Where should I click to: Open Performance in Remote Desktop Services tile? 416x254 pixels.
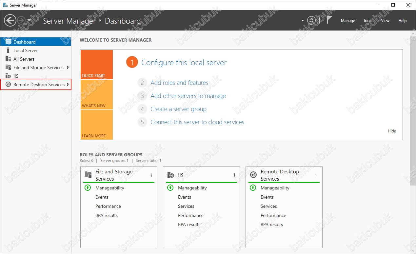(273, 215)
